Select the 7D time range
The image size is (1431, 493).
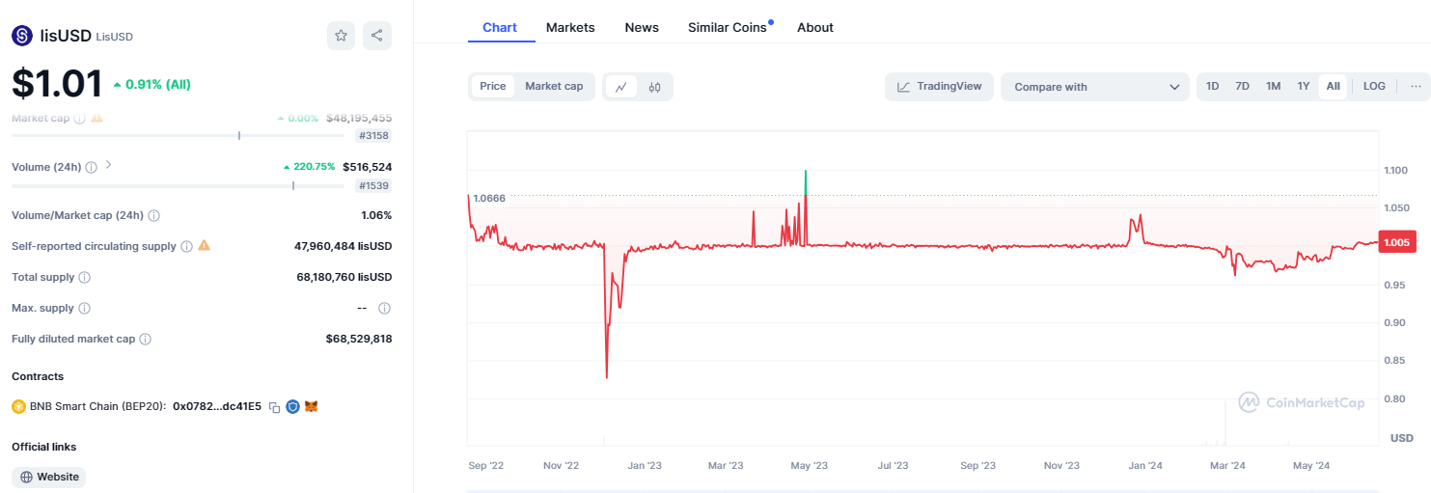pos(1243,87)
